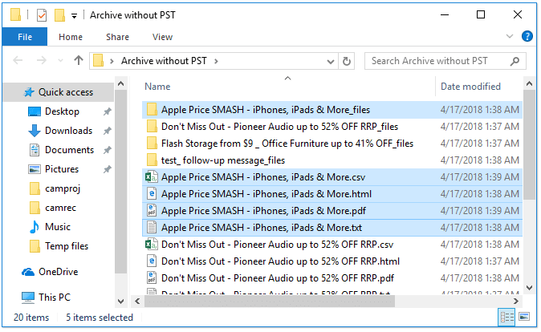Viewport: 541px width, 332px height.
Task: Open the File menu tab
Action: 25,37
